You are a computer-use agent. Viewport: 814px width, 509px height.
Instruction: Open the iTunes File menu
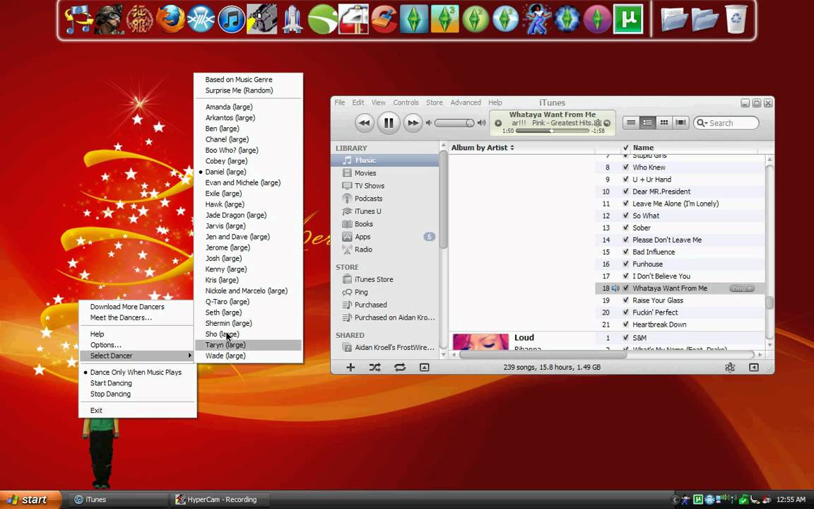coord(339,103)
